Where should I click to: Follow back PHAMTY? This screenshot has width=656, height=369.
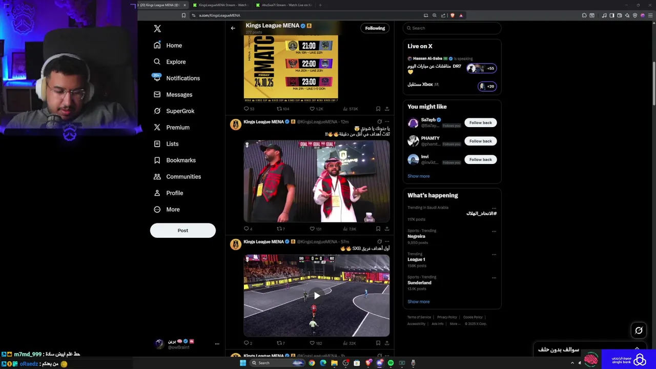pos(480,141)
